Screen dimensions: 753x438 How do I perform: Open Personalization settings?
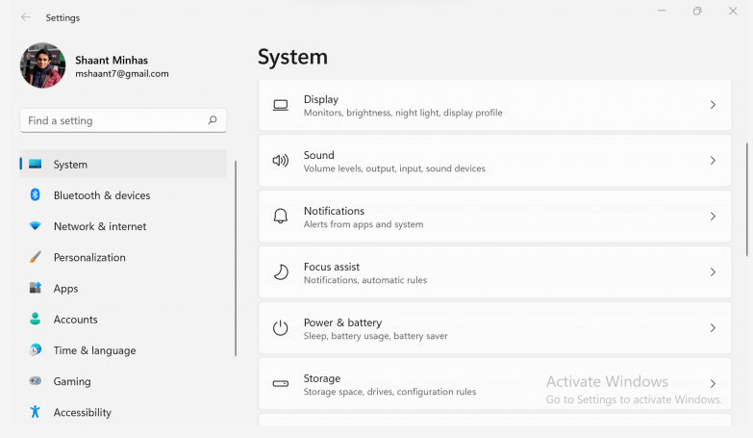(123, 257)
